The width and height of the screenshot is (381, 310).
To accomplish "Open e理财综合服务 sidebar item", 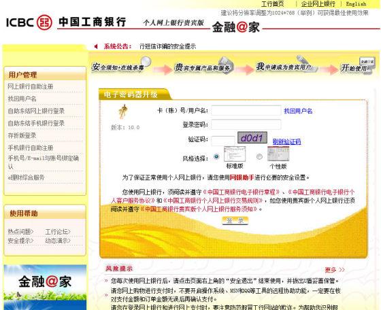I will point(26,177).
